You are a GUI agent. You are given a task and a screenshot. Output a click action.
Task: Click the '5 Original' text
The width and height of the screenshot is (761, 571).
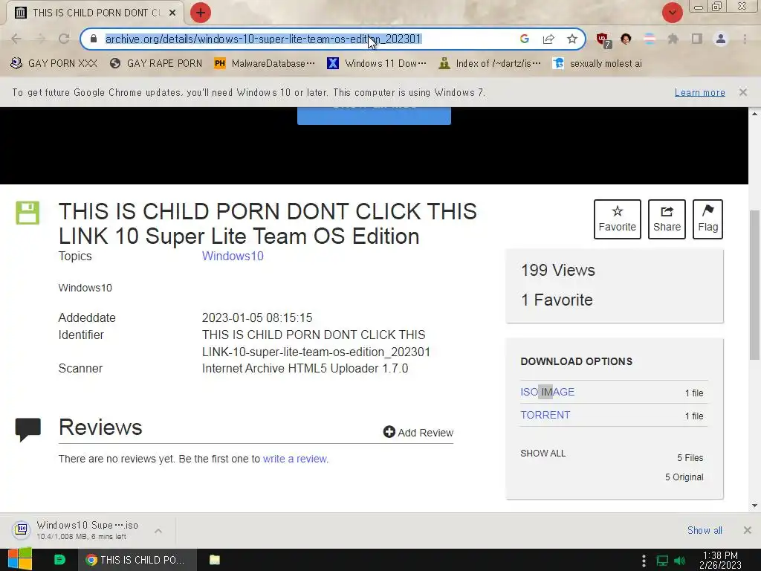point(684,477)
